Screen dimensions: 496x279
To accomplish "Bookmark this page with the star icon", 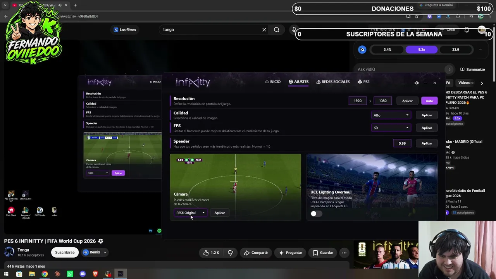I will pyautogui.click(x=417, y=16).
